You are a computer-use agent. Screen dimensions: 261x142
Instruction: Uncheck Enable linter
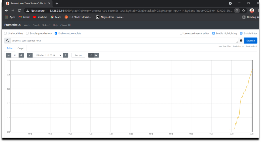coord(241,33)
